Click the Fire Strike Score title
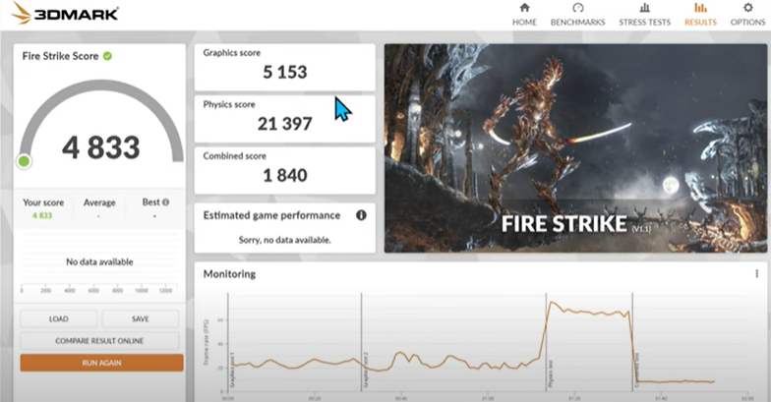Viewport: 771px width, 402px height. 61,56
